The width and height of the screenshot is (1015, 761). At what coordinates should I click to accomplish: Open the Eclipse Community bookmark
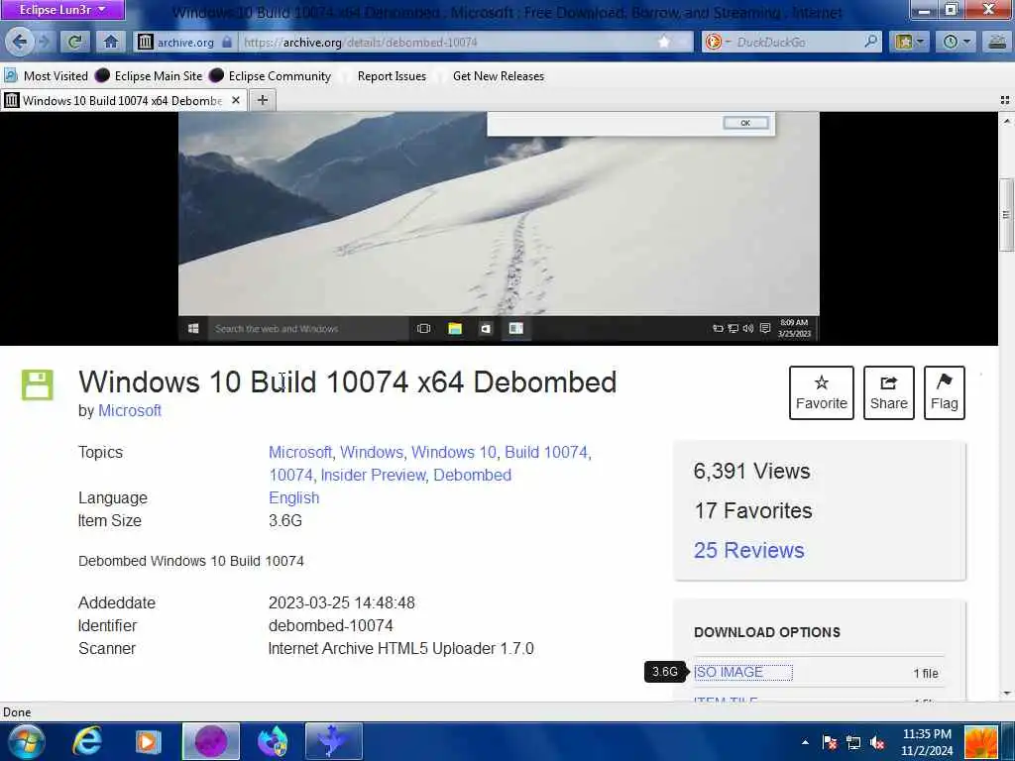(271, 75)
